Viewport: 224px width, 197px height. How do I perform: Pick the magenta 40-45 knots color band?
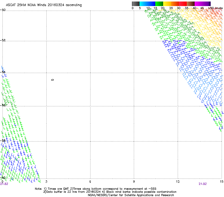199,4
